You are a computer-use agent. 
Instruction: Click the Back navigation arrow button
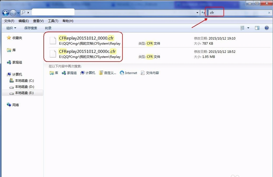coord(6,13)
